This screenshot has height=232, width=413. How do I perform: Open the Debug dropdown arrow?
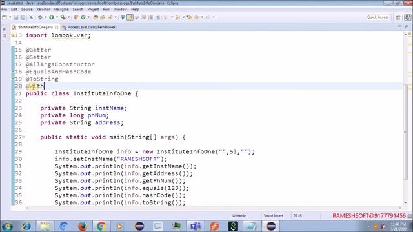click(x=45, y=17)
